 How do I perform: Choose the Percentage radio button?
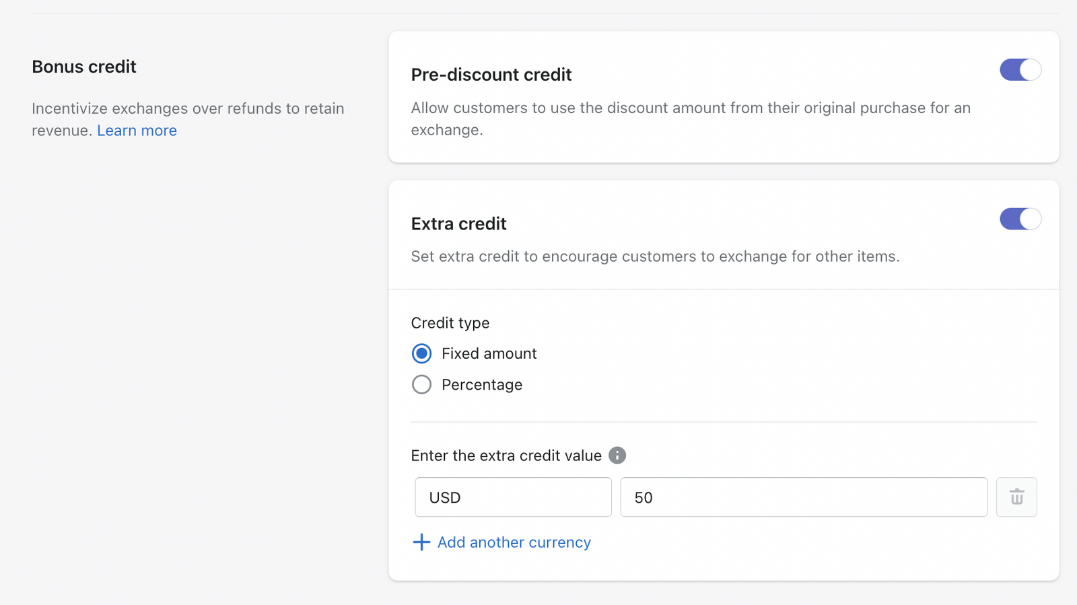422,384
